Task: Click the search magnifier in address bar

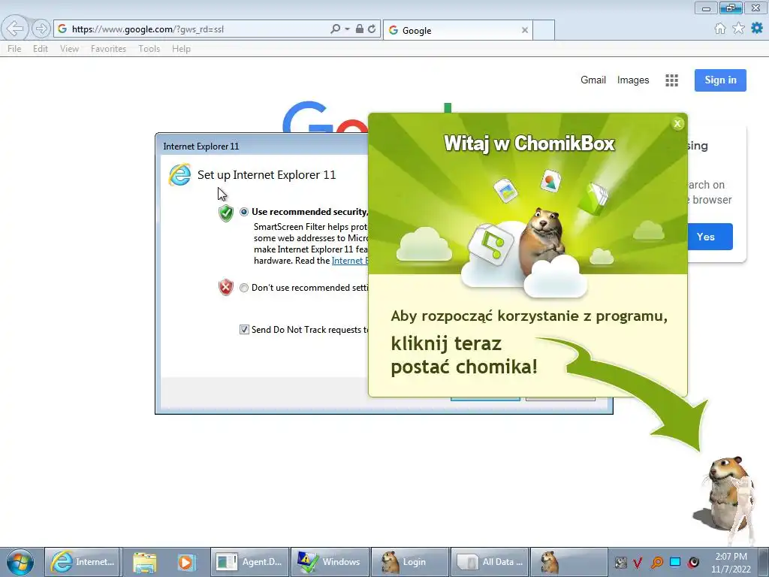Action: 336,29
